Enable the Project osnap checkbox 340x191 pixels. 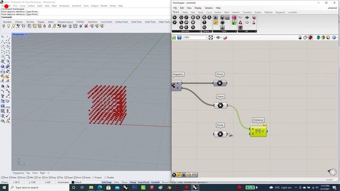tap(93, 178)
